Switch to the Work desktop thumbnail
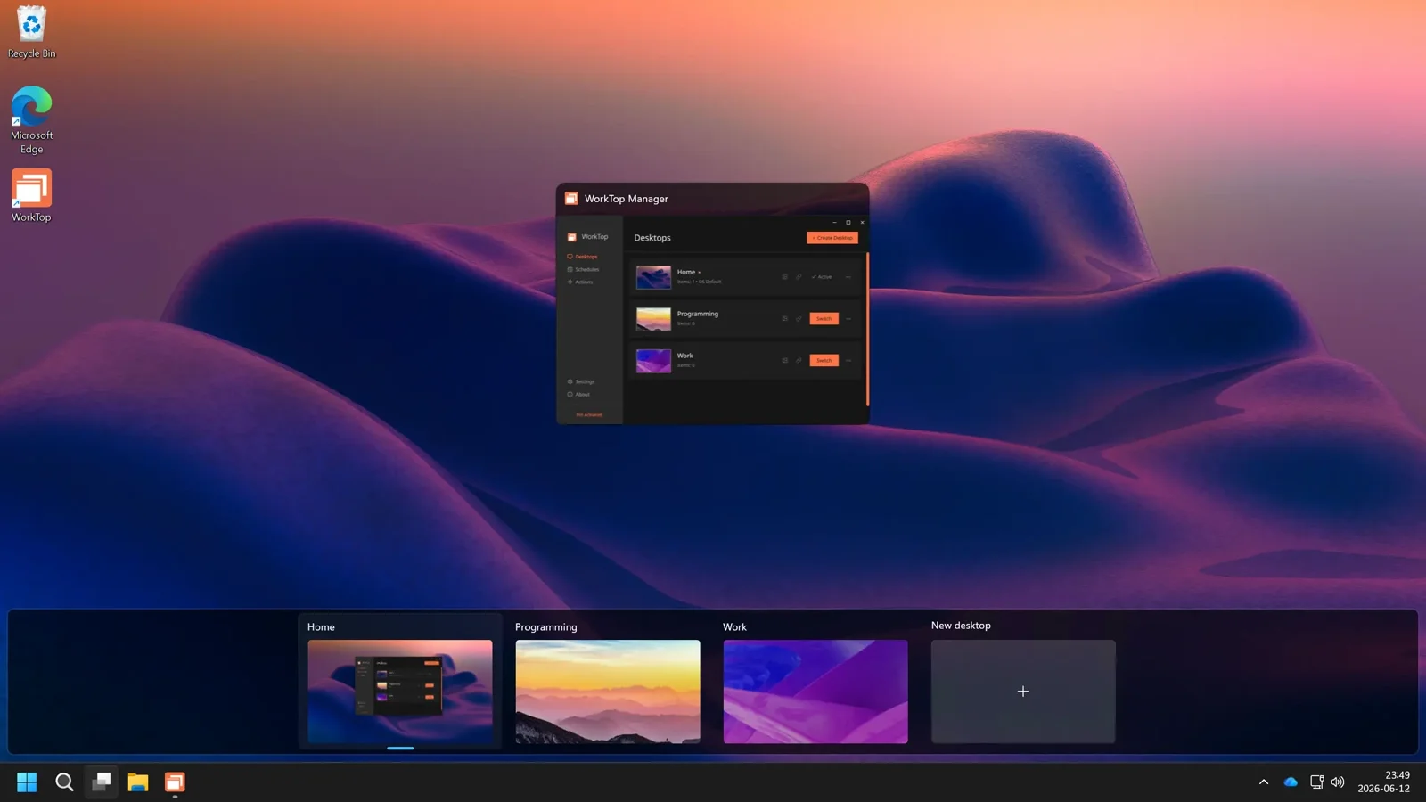This screenshot has width=1426, height=802. pos(815,692)
